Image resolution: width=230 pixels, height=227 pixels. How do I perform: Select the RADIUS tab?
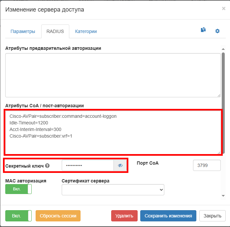click(55, 32)
